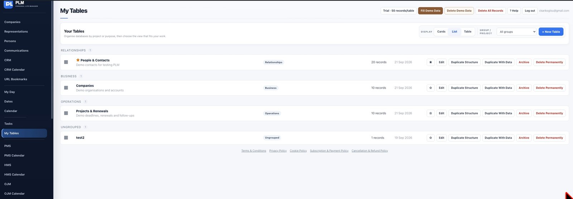This screenshot has height=199, width=573.
Task: Click Delete All Records button
Action: tap(491, 11)
